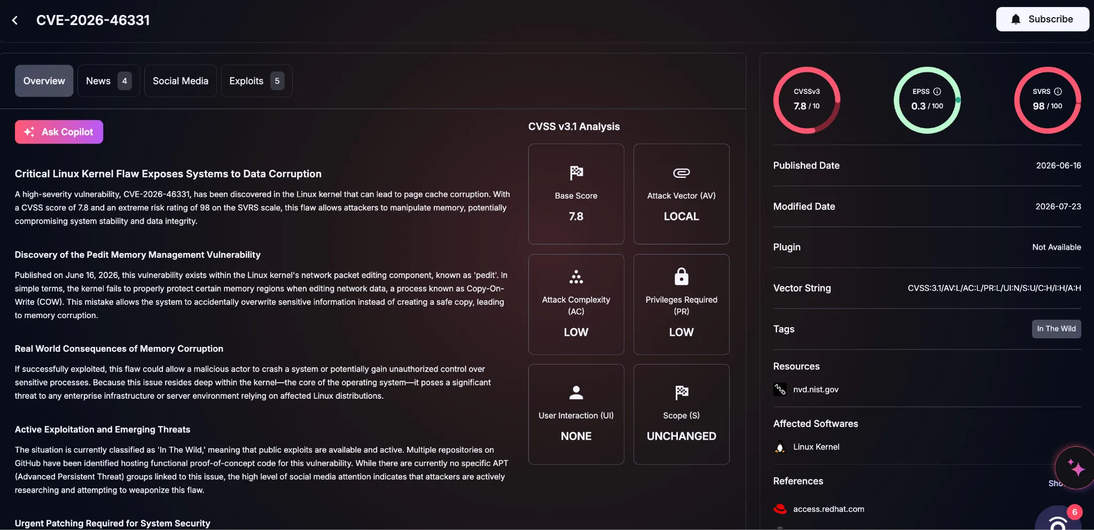Switch to the Overview tab
The image size is (1094, 530).
point(44,81)
